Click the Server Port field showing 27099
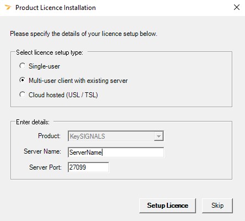This screenshot has height=221, width=245. [88, 167]
